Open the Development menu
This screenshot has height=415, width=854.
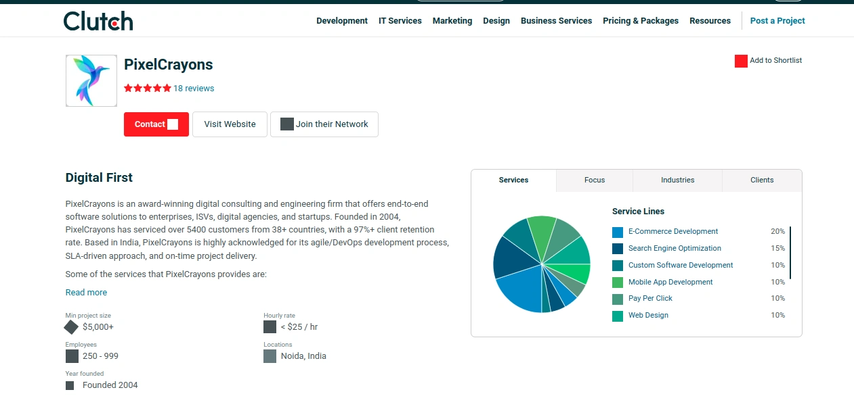click(342, 21)
